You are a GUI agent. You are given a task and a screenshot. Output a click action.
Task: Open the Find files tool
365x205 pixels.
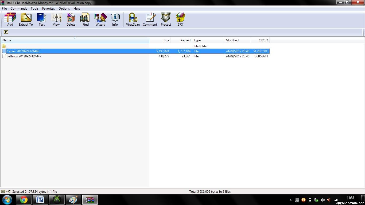[86, 19]
